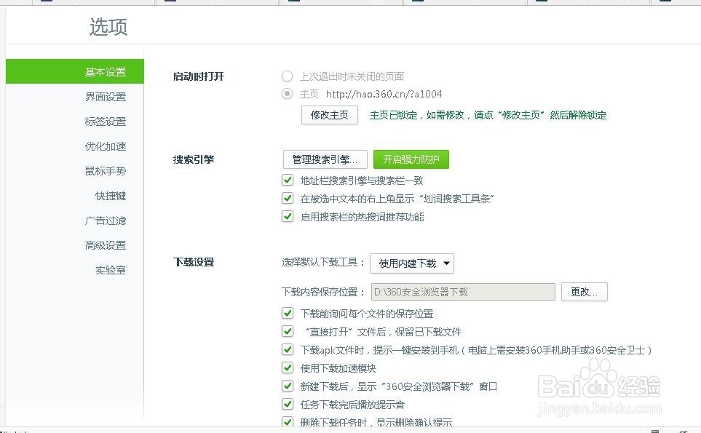
Task: Toggle 使用下载加速模块 checkbox
Action: click(288, 368)
